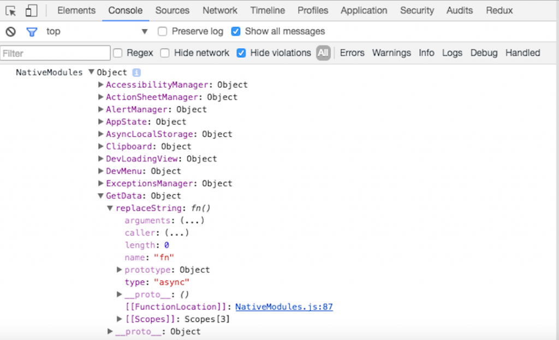Select the Warnings log level filter
The image size is (559, 340).
(391, 53)
